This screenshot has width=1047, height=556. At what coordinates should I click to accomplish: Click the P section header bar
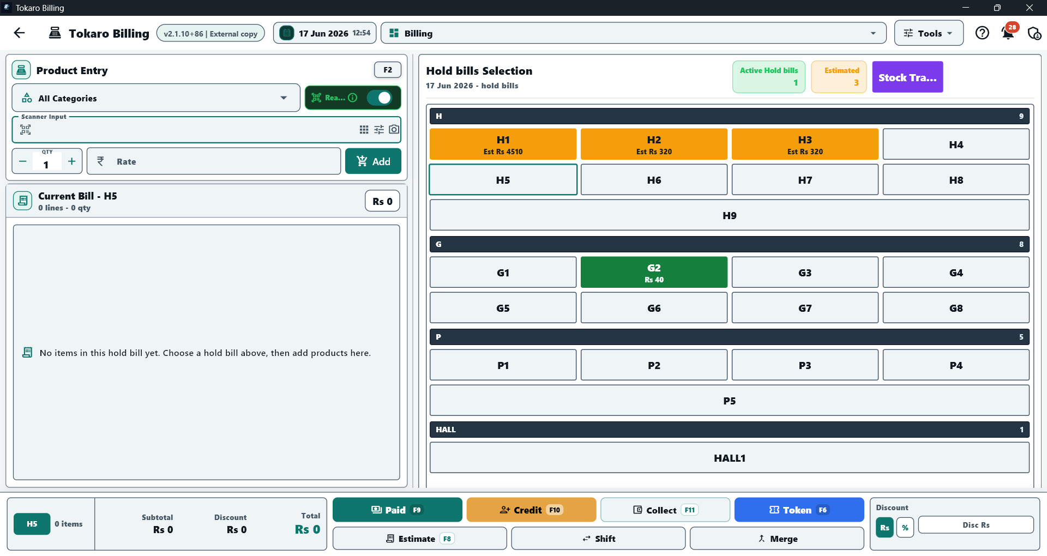click(x=730, y=337)
